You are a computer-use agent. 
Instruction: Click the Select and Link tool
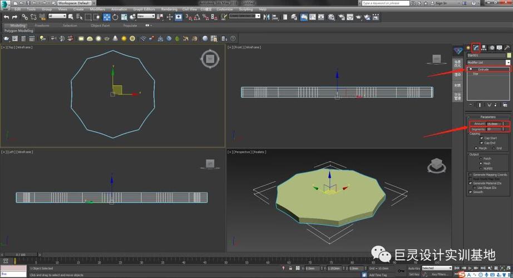point(26,17)
